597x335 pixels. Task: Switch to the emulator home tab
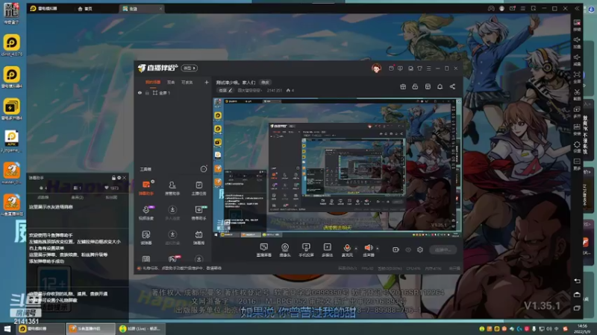coord(85,8)
